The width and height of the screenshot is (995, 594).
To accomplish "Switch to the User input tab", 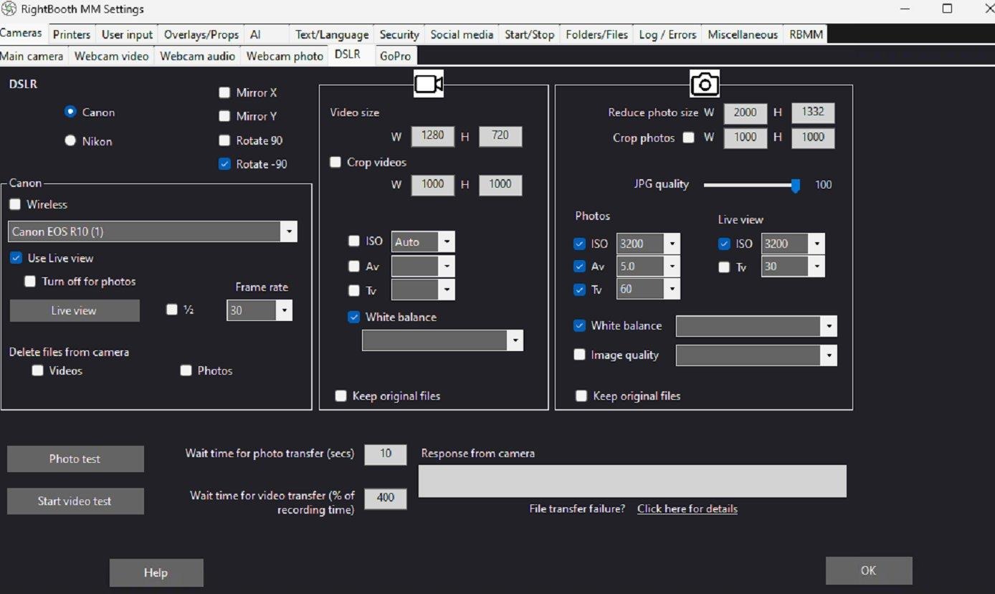I will pos(127,34).
